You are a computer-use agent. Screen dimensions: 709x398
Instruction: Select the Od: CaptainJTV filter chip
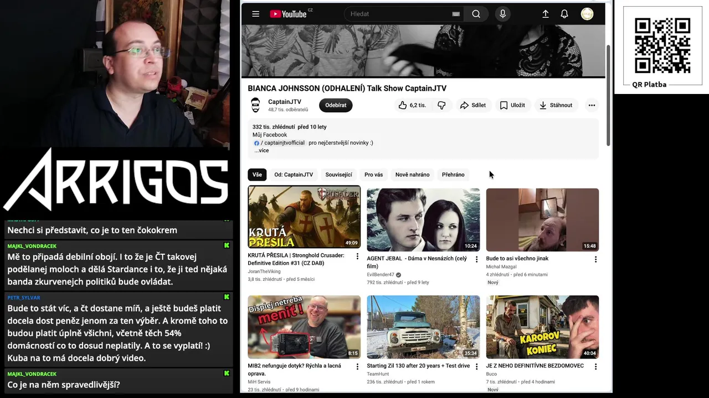tap(294, 175)
